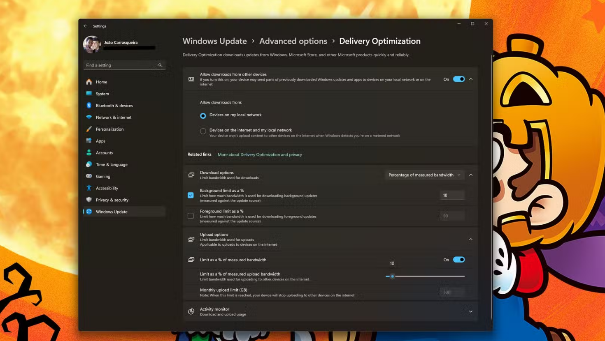
Task: Click user name João Carrasqueira
Action: (x=121, y=42)
